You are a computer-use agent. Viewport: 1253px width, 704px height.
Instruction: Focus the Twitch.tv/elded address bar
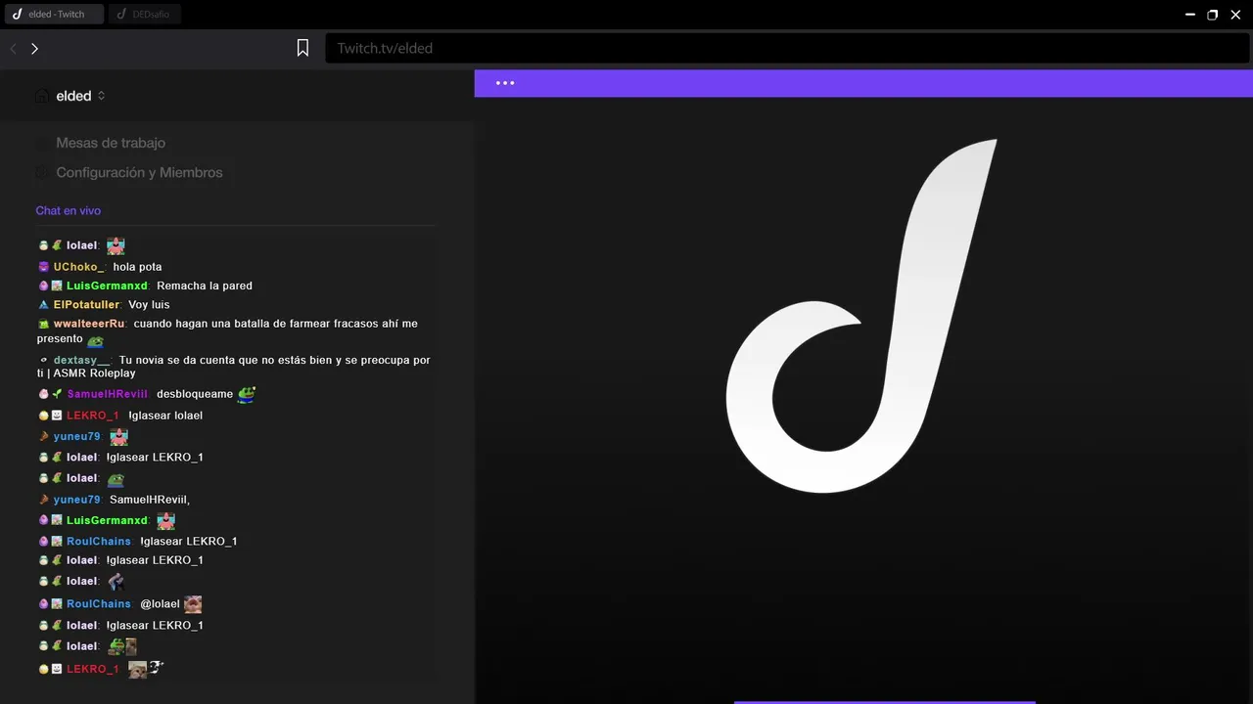pyautogui.click(x=787, y=48)
